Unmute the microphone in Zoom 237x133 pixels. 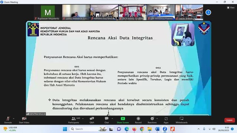click(8, 120)
